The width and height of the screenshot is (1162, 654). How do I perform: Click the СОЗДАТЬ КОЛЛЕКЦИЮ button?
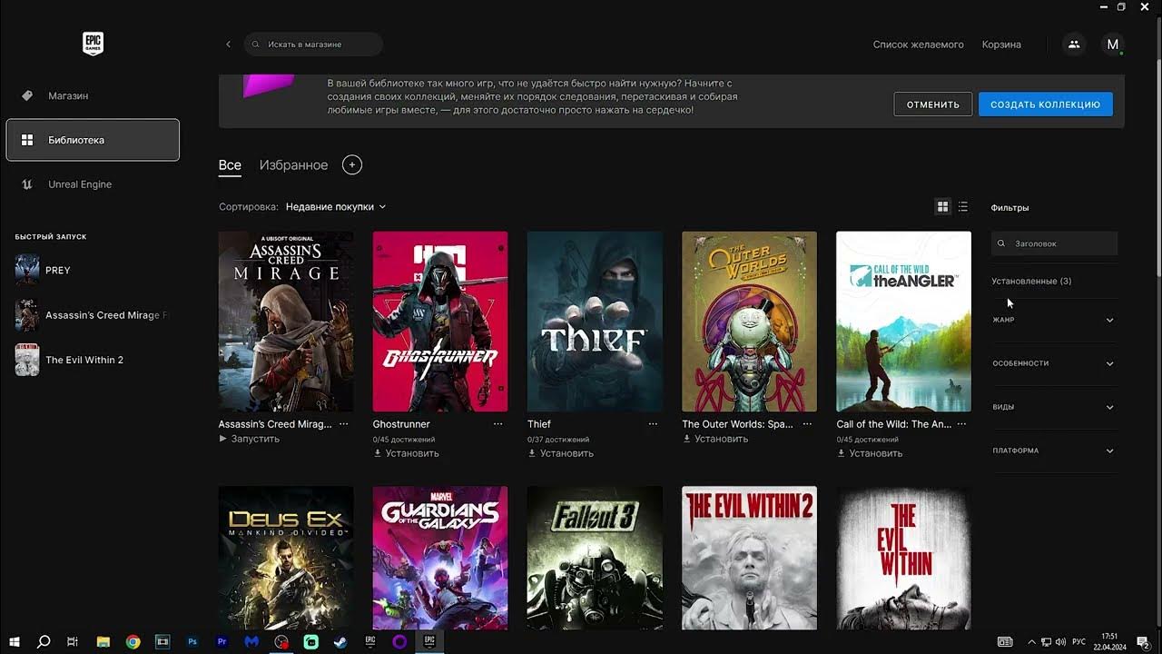[1045, 104]
